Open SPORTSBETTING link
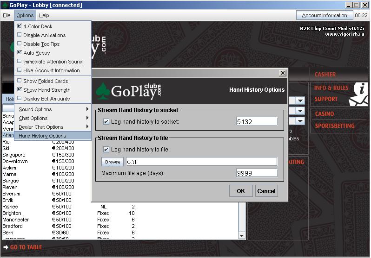The image size is (371, 258). (335, 126)
